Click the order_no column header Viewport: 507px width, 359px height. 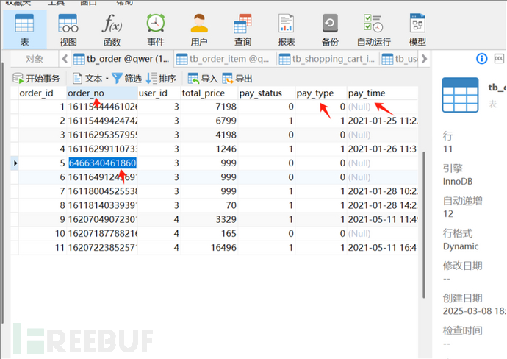tap(102, 93)
